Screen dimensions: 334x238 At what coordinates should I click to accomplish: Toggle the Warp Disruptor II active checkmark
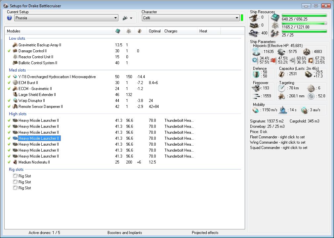click(9, 101)
